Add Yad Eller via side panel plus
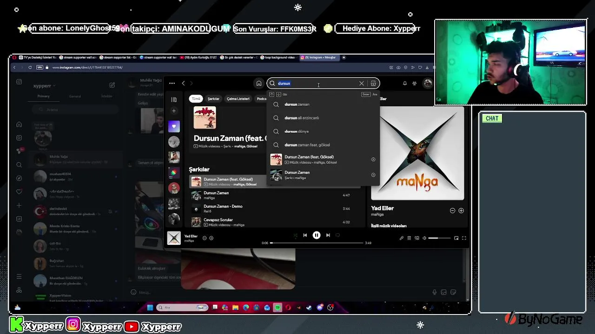This screenshot has width=595, height=334. 461,211
